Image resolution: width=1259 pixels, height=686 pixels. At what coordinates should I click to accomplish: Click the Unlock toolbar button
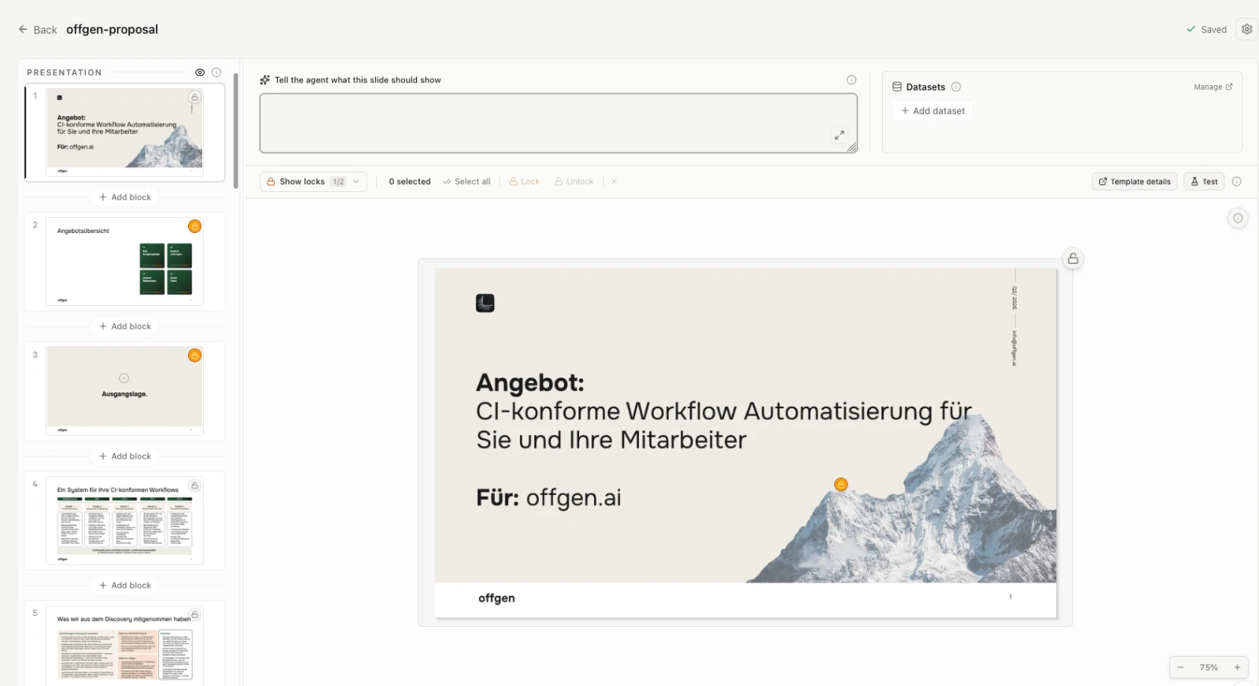pos(574,182)
